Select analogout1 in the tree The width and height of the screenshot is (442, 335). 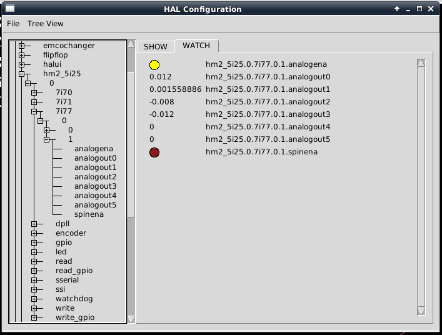click(x=95, y=167)
